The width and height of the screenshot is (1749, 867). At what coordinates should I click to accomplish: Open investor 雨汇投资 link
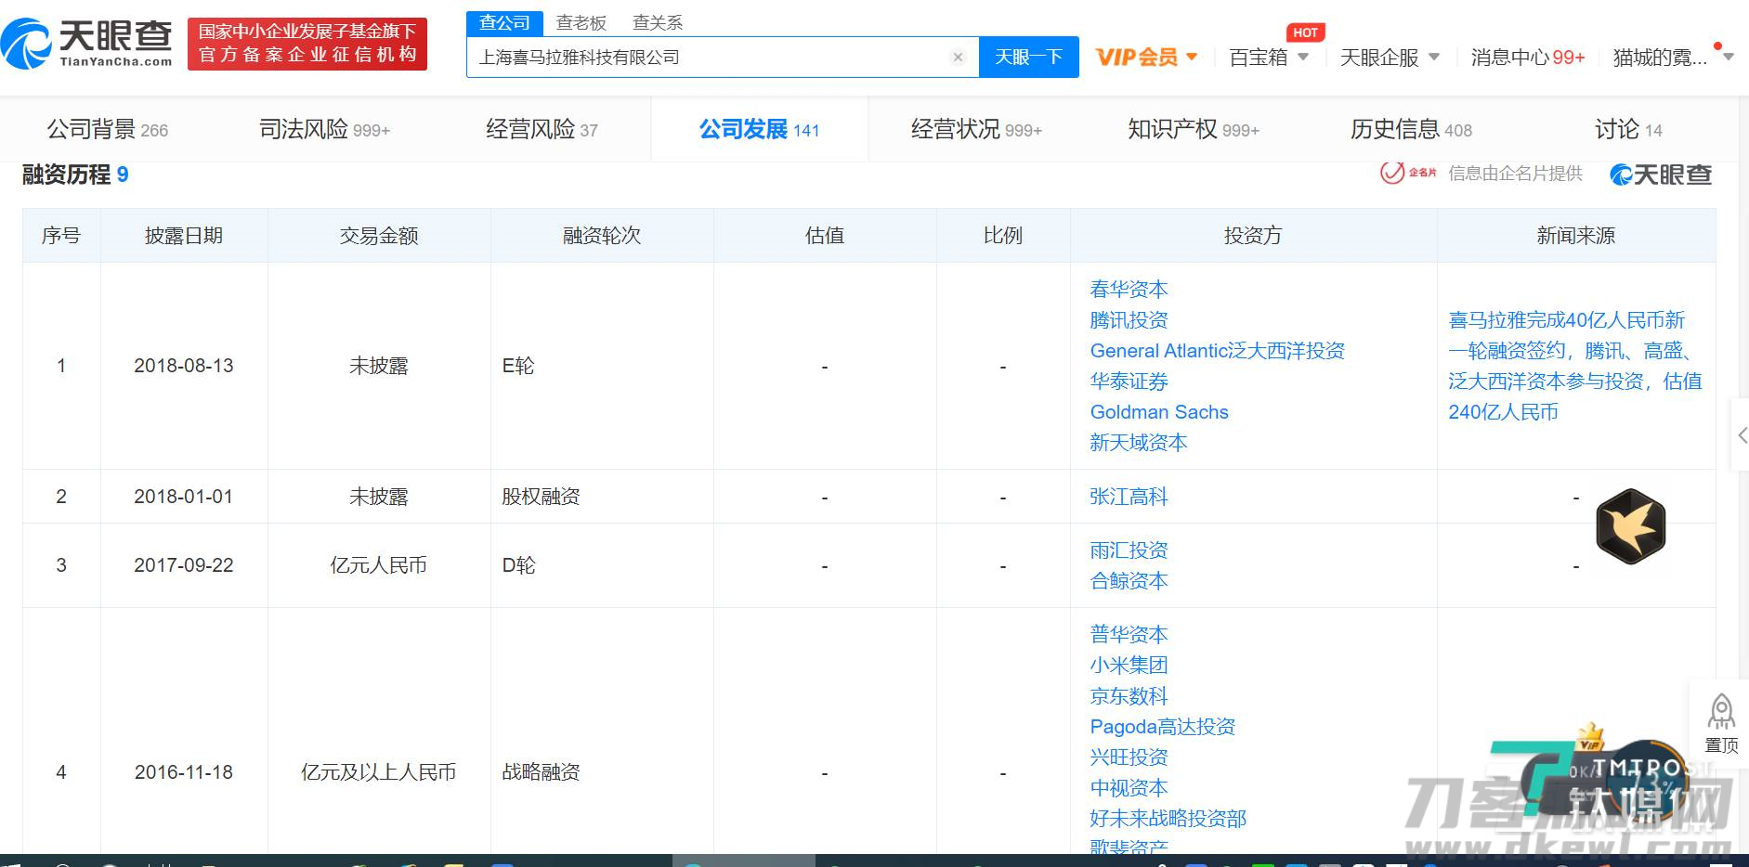(1129, 550)
